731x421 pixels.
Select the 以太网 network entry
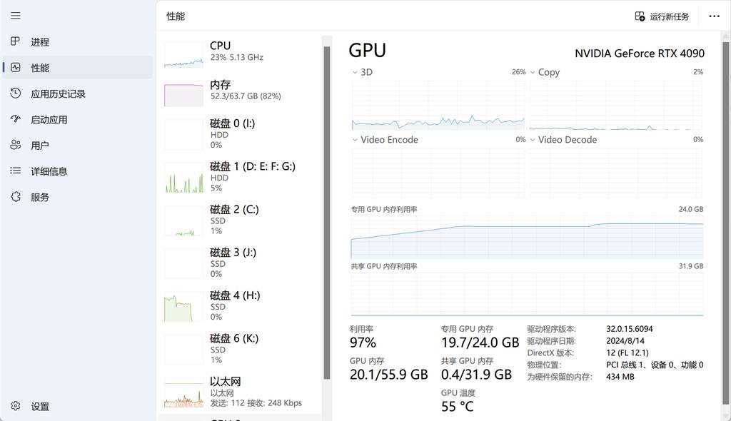click(239, 392)
